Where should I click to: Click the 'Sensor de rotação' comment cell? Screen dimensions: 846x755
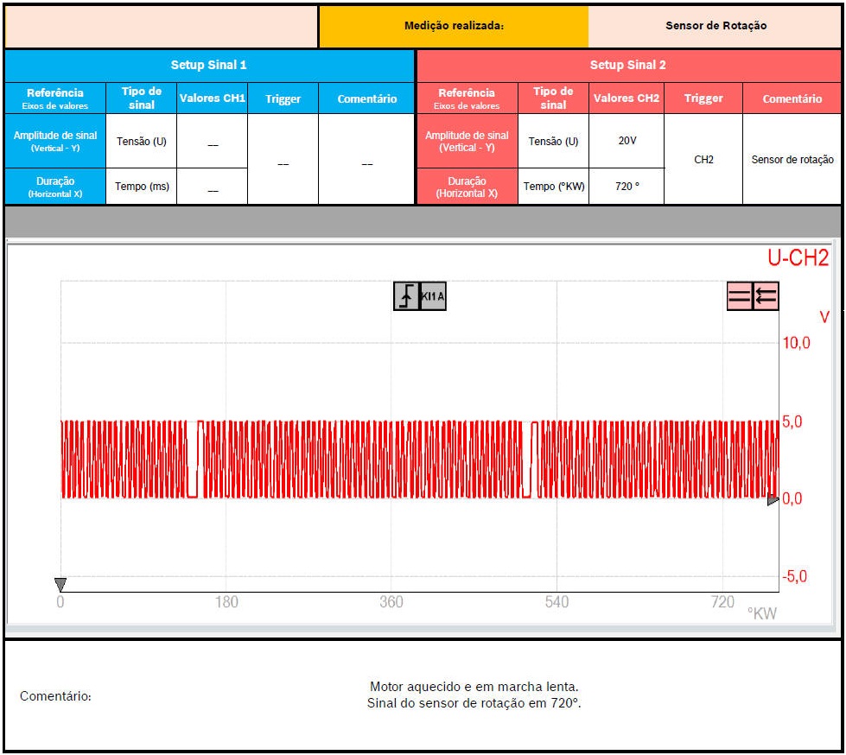click(792, 160)
